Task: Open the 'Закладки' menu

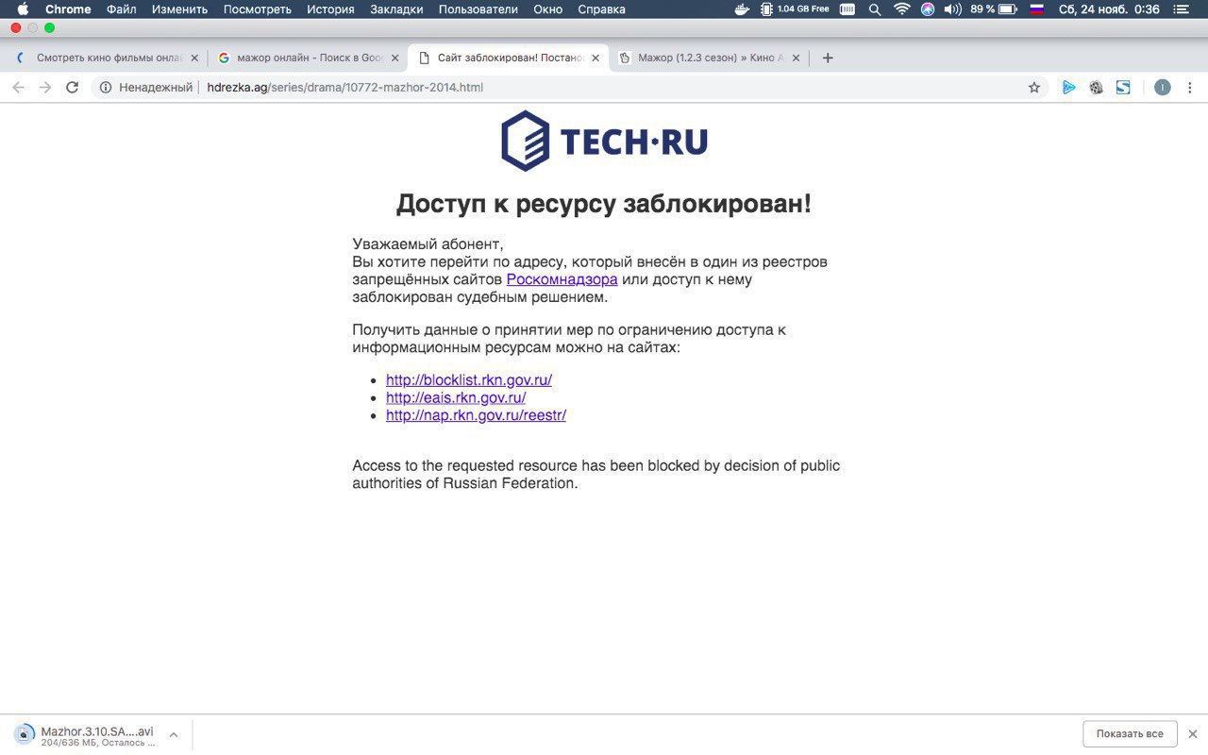Action: [396, 9]
